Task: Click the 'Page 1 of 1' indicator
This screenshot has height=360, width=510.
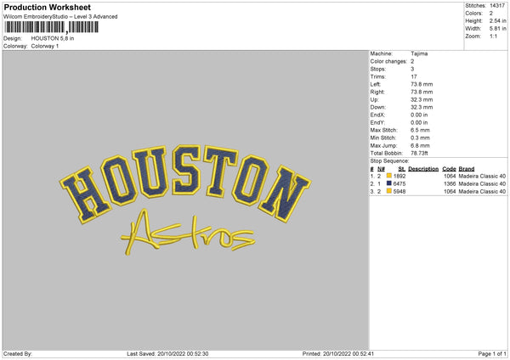Action: pos(492,354)
